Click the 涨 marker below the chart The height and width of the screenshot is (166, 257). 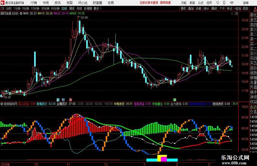70,99
